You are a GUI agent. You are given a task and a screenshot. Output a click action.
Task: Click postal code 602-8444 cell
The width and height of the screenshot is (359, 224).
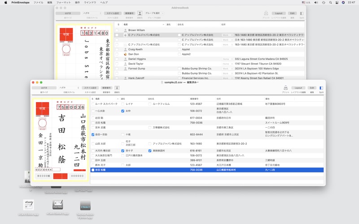196,135
